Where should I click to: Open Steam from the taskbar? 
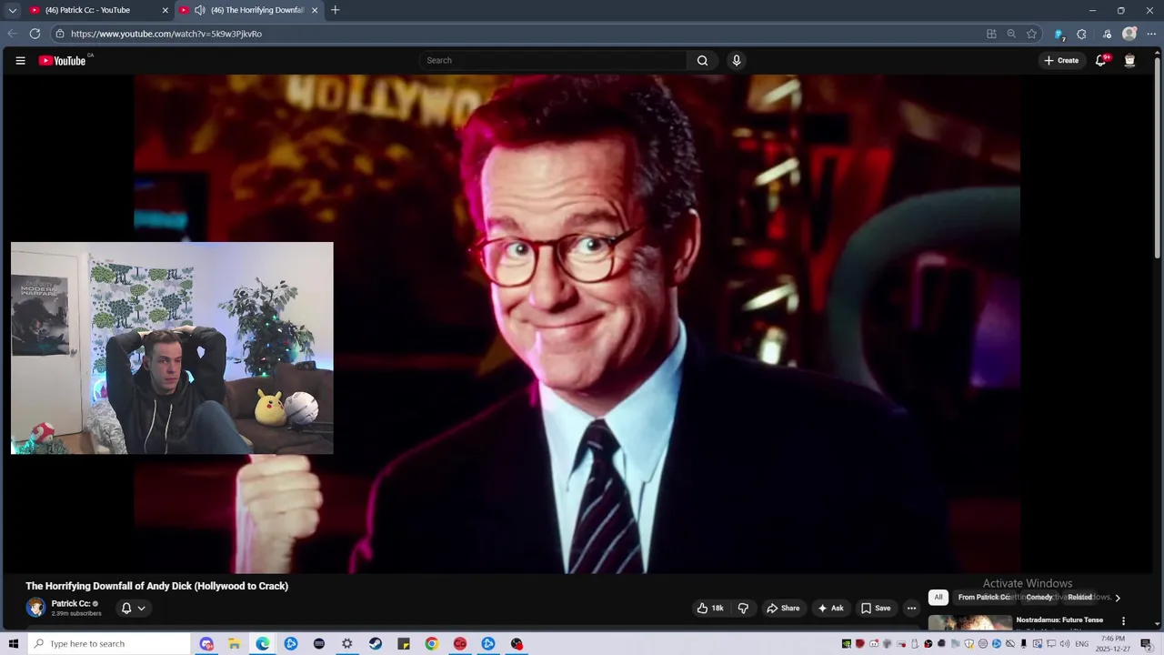[x=376, y=644]
